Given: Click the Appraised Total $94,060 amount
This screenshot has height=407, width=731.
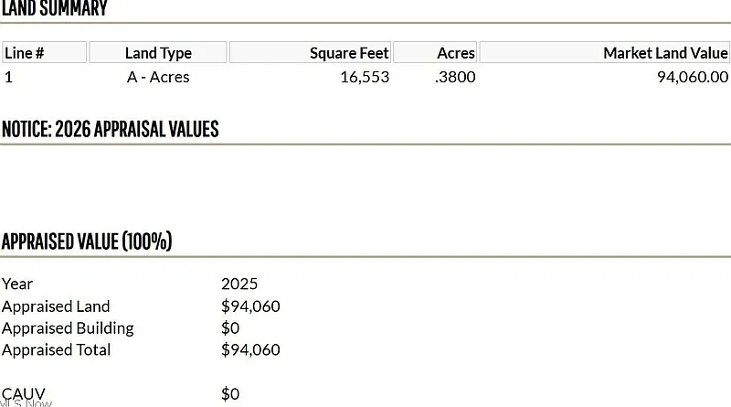Looking at the screenshot, I should 250,349.
